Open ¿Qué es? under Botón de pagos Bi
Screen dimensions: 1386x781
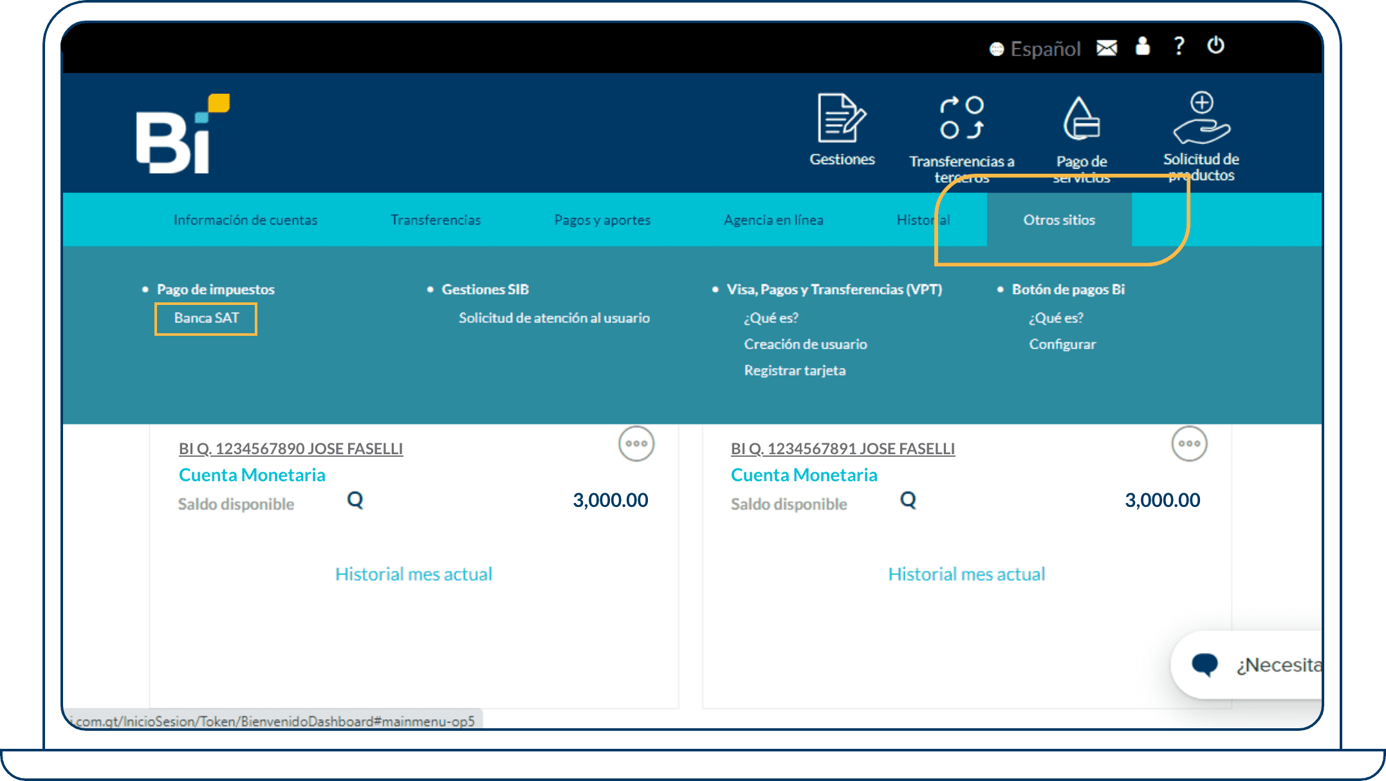[x=1056, y=318]
